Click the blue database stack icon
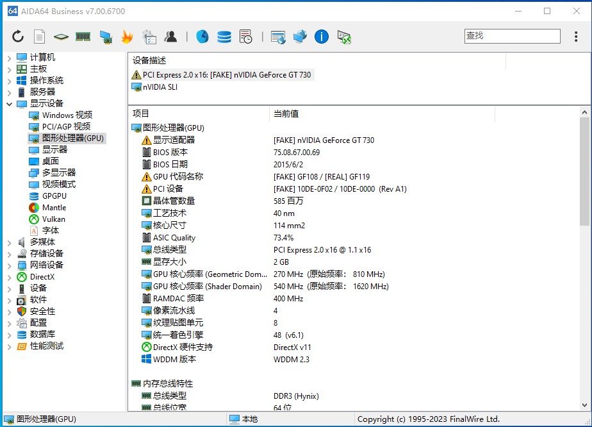The width and height of the screenshot is (592, 427). [x=224, y=37]
